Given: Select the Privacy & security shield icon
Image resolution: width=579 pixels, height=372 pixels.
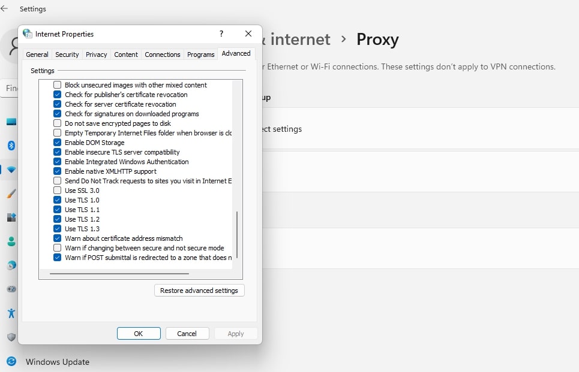Looking at the screenshot, I should point(11,337).
